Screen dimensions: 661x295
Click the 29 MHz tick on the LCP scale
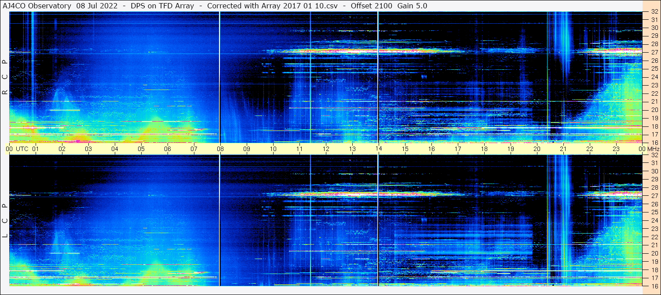pyautogui.click(x=654, y=179)
